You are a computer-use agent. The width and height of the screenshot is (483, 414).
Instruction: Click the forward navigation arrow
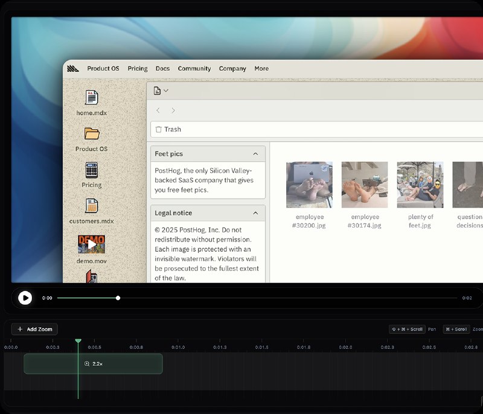coord(173,110)
